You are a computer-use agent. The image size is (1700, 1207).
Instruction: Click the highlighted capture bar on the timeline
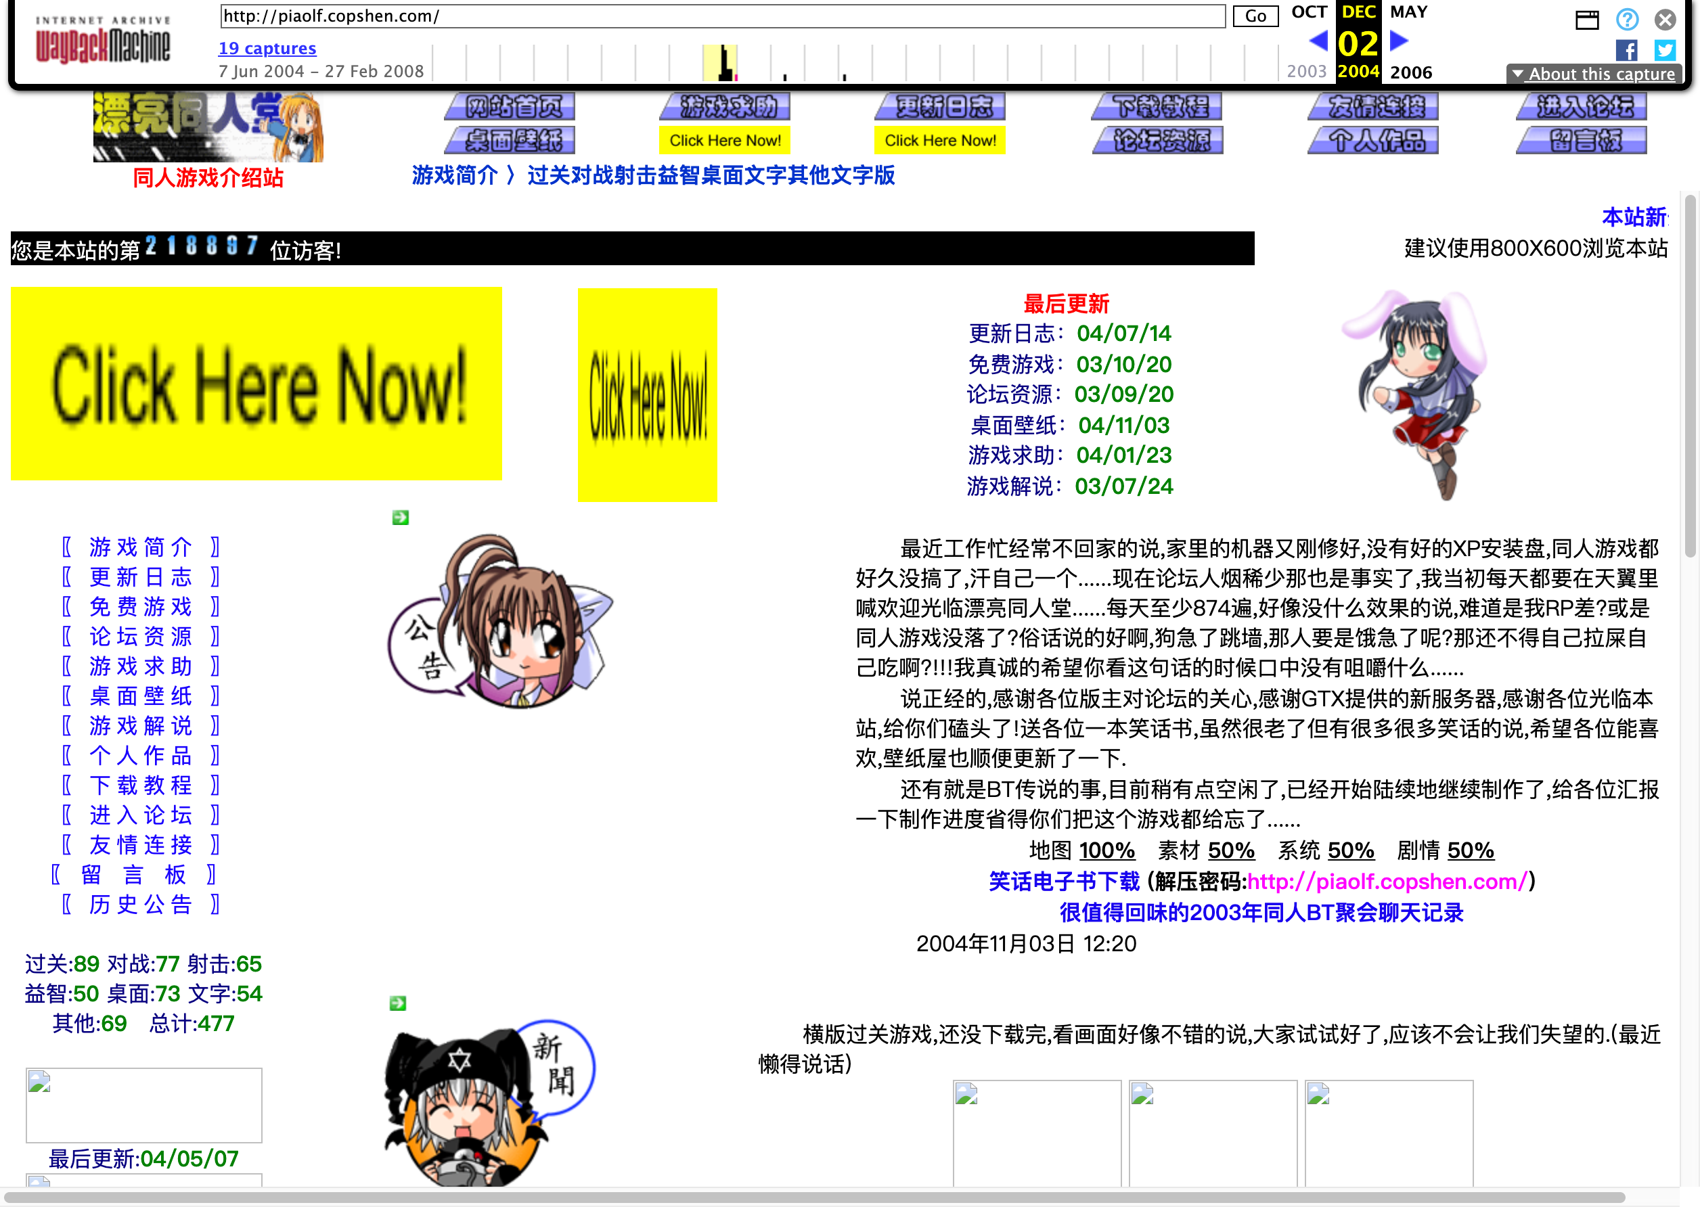click(720, 62)
